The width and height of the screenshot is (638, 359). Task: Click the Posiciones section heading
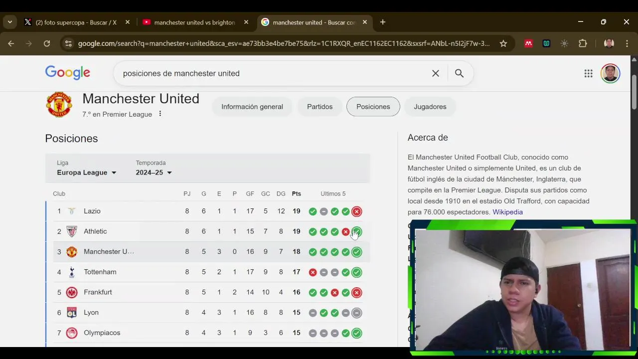71,139
